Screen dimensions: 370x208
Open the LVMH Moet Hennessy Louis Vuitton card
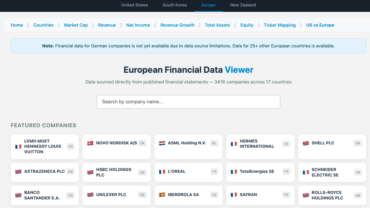click(x=45, y=147)
